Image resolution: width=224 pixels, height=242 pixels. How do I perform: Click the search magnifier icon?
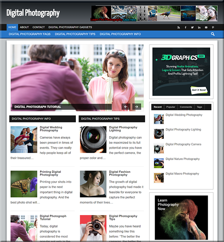213,34
